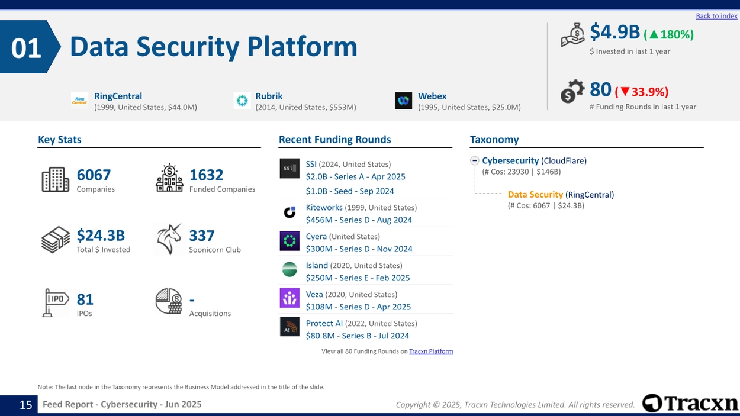Viewport: 740px width, 416px height.
Task: Click the Tracxn logo in the footer
Action: (x=690, y=404)
